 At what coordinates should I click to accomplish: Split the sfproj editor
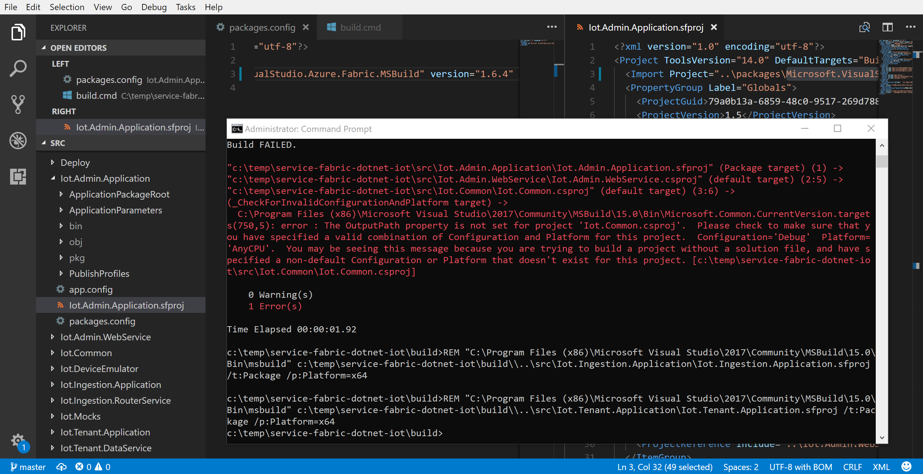click(x=887, y=27)
